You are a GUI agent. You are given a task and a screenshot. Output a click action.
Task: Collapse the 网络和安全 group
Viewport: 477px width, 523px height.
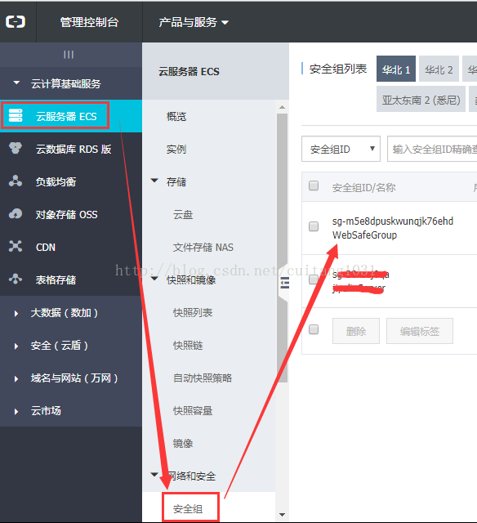coord(154,474)
